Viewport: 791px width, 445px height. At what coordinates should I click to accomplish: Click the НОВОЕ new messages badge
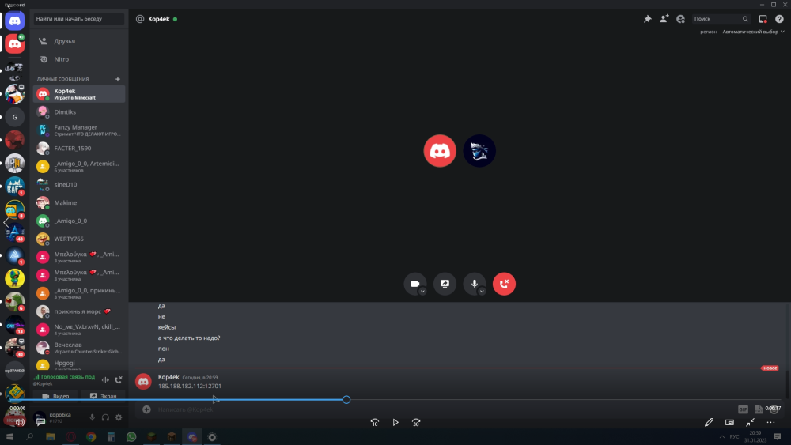click(x=770, y=368)
